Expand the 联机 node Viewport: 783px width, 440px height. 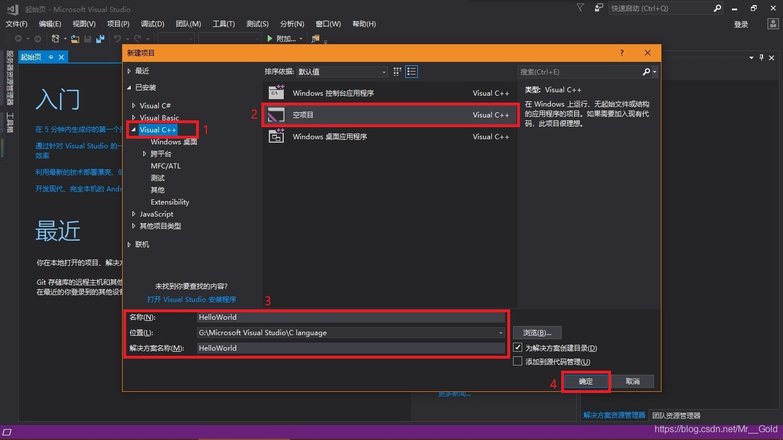coord(129,244)
